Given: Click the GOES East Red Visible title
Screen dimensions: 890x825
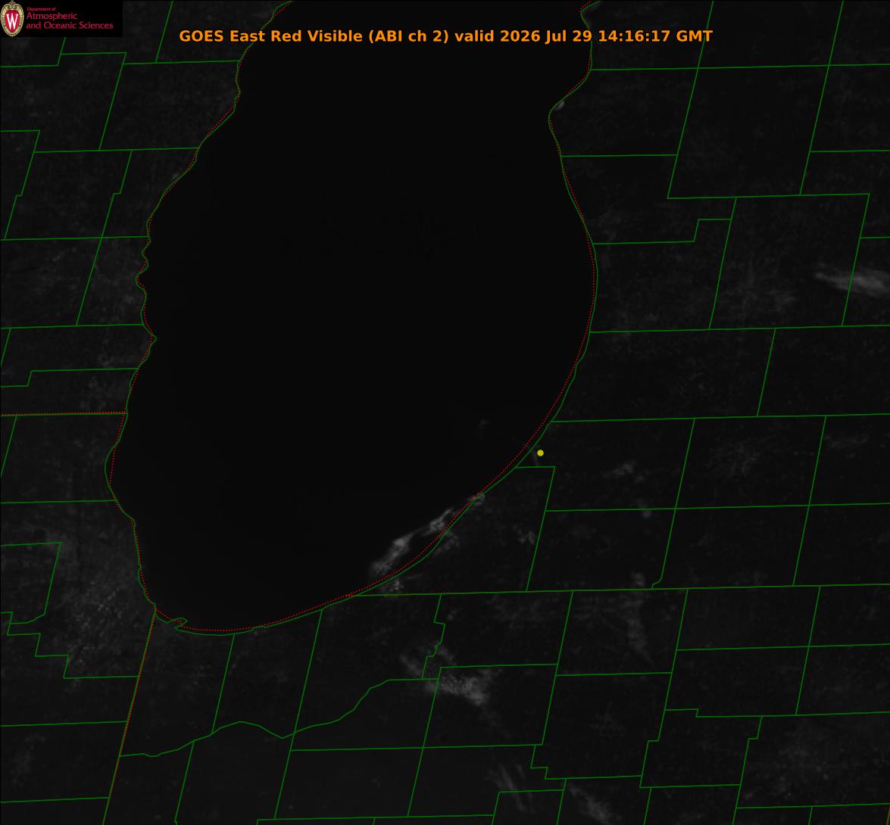Looking at the screenshot, I should (445, 36).
